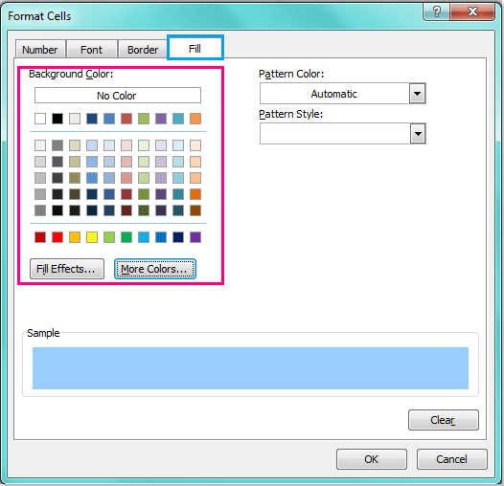Choose the yellow standard color swatch
The image size is (504, 486).
click(x=92, y=237)
